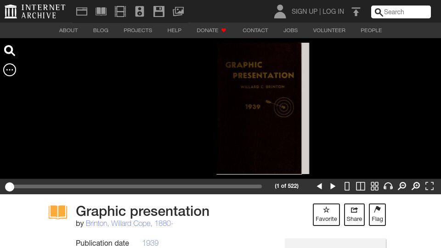
Task: Open the Video film strip icon
Action: 120,11
